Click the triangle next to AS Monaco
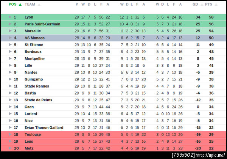Viewport: 227px width, 159px height. pos(10,38)
